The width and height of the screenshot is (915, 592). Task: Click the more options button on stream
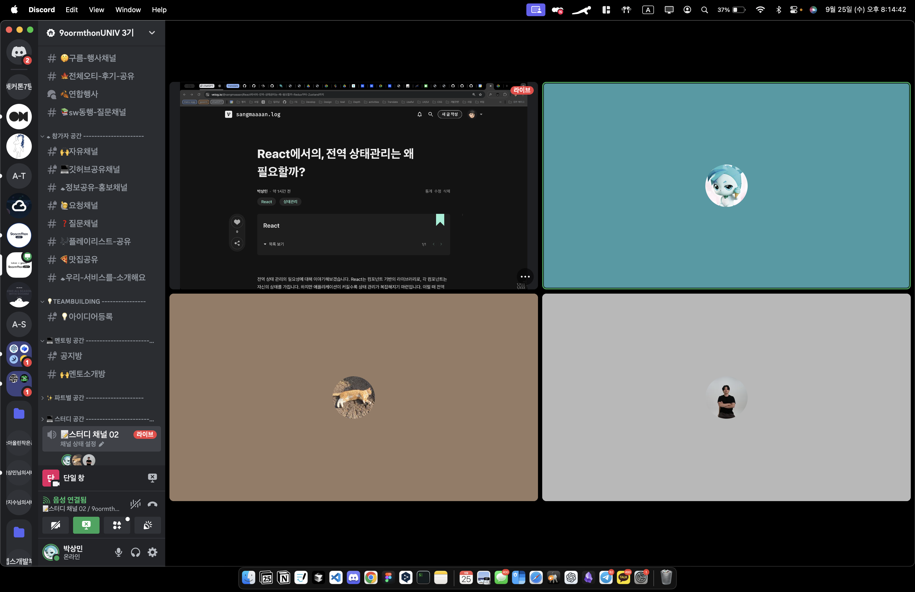pos(525,276)
